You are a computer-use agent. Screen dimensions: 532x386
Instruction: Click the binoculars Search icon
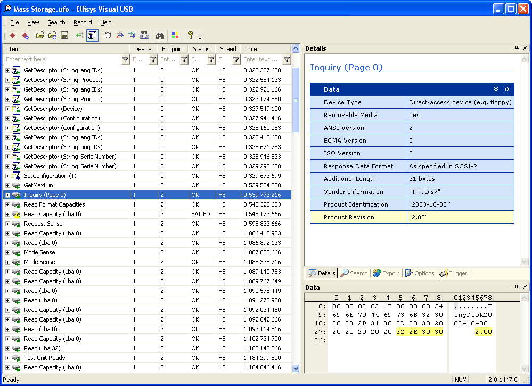click(159, 36)
